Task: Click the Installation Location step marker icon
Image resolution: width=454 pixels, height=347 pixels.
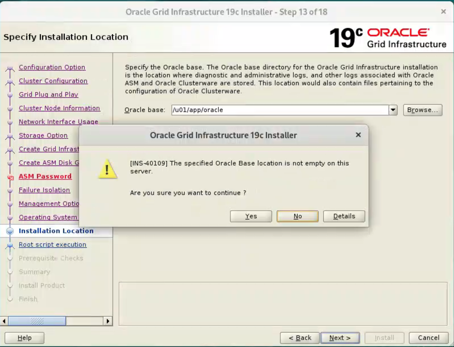Action: (10, 231)
